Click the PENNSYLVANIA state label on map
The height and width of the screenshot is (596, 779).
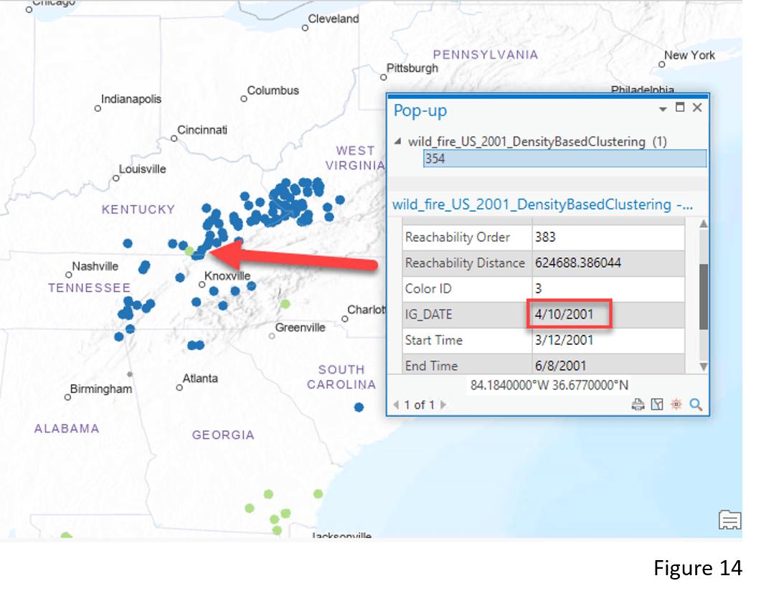(x=486, y=55)
